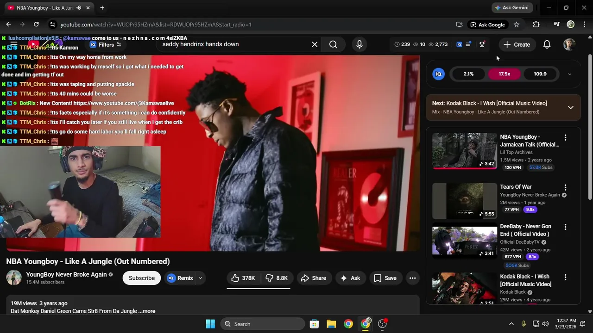
Task: Open Chrome media controls icon
Action: (x=556, y=25)
